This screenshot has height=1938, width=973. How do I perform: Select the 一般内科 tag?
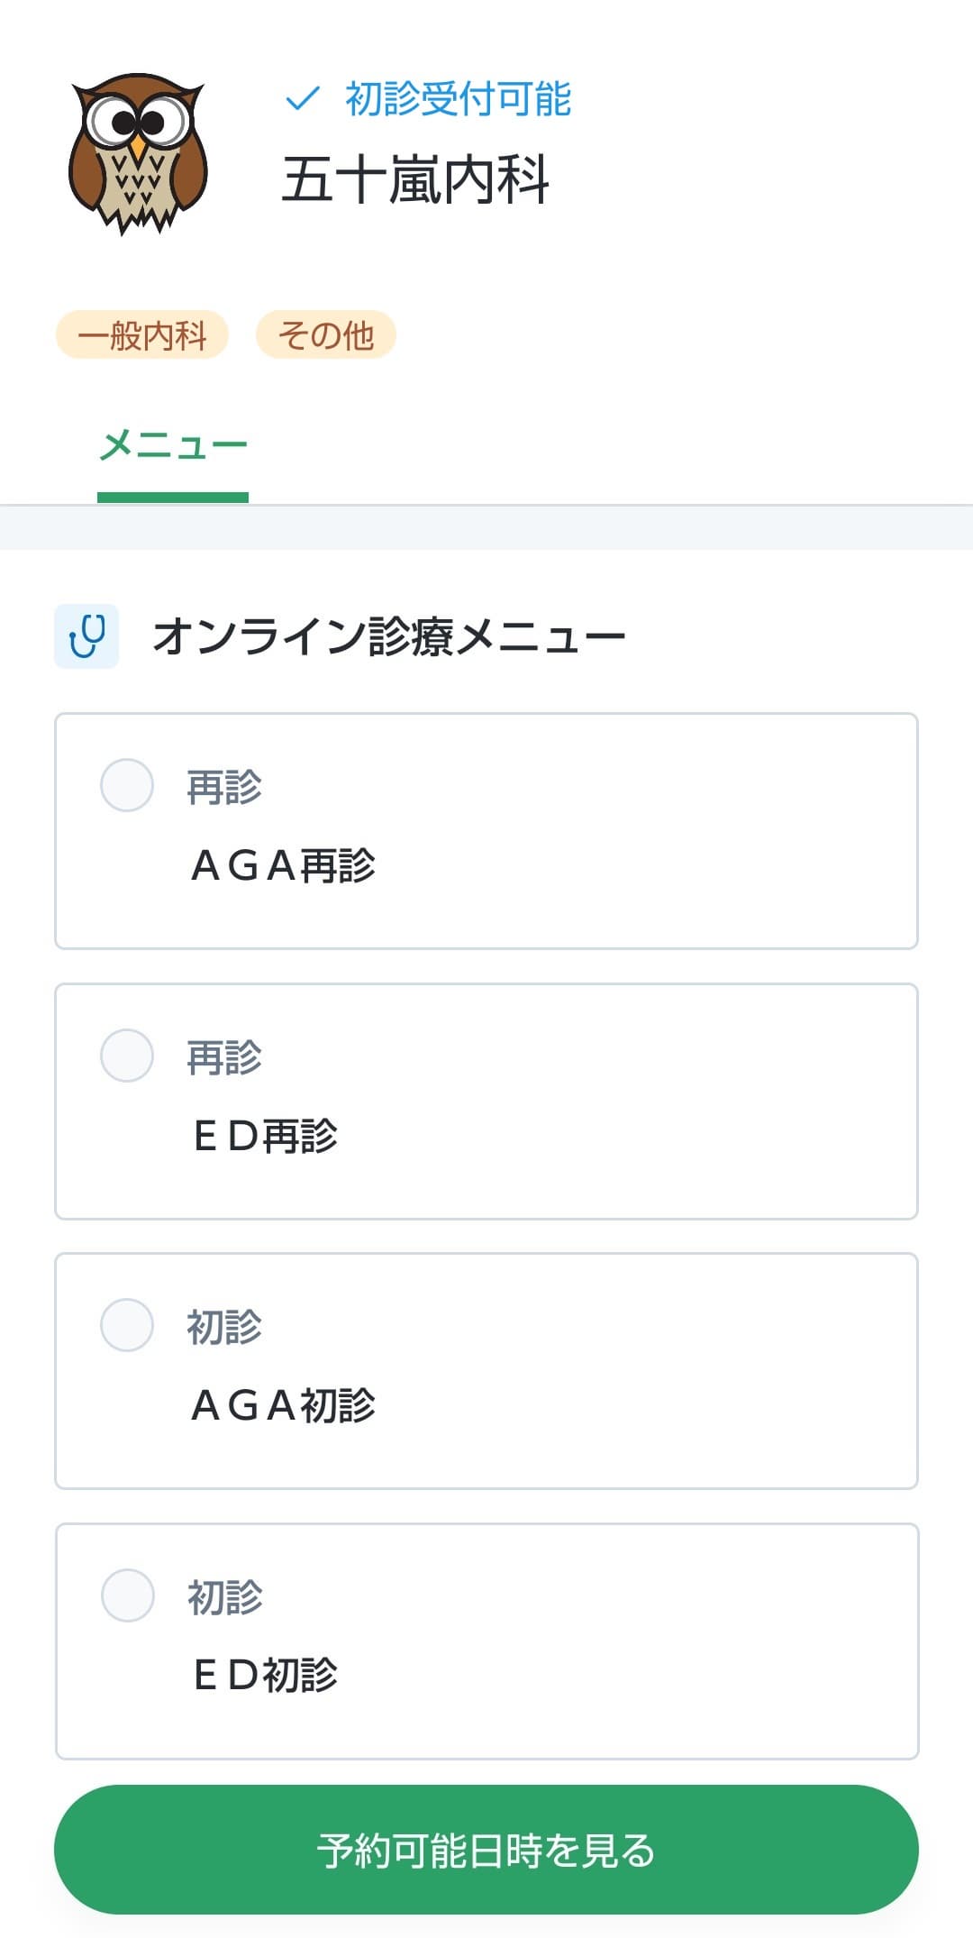[142, 335]
